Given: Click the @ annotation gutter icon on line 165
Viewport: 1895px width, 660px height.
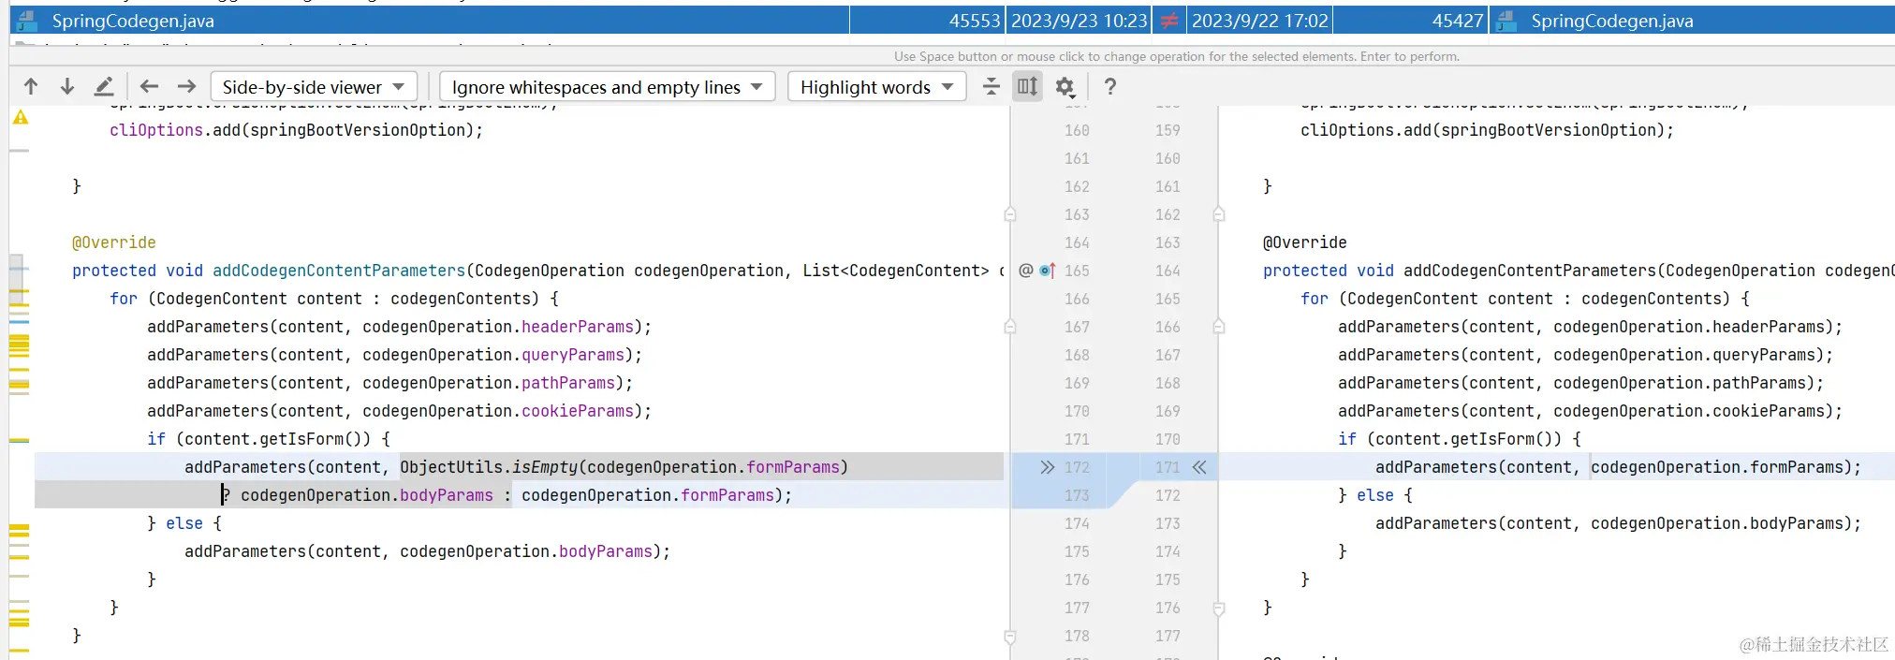Looking at the screenshot, I should click(1025, 271).
